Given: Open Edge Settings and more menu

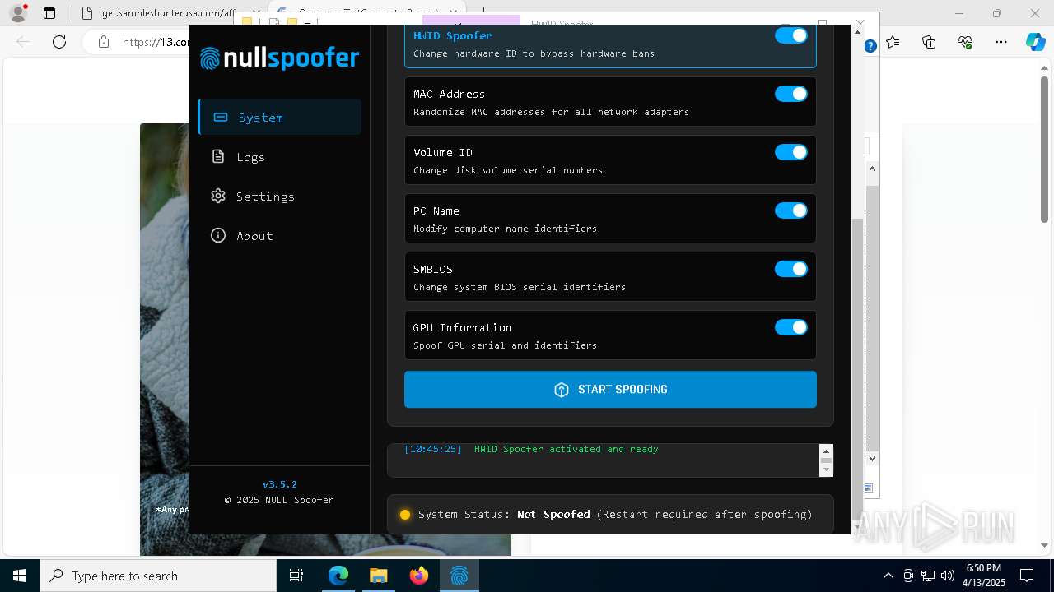Looking at the screenshot, I should [x=1001, y=42].
